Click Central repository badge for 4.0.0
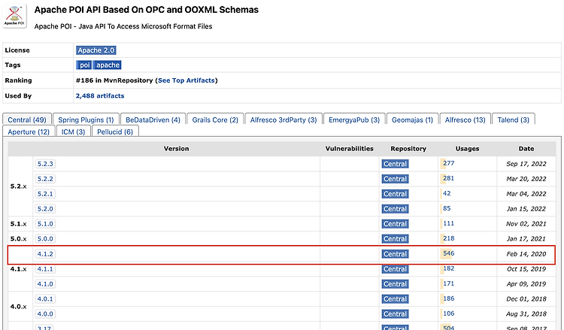 tap(395, 314)
